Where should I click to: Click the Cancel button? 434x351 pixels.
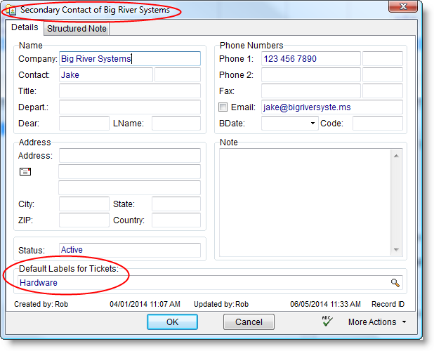coord(249,322)
